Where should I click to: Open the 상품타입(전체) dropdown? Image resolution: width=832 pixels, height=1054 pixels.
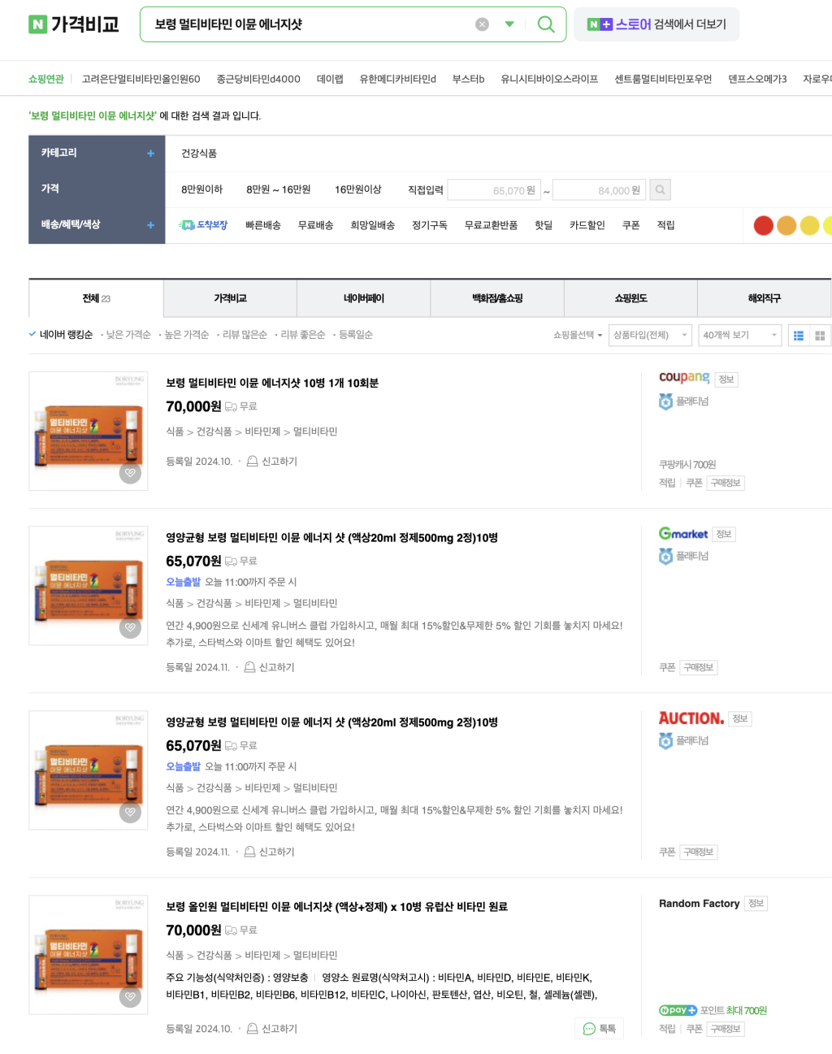click(x=648, y=335)
